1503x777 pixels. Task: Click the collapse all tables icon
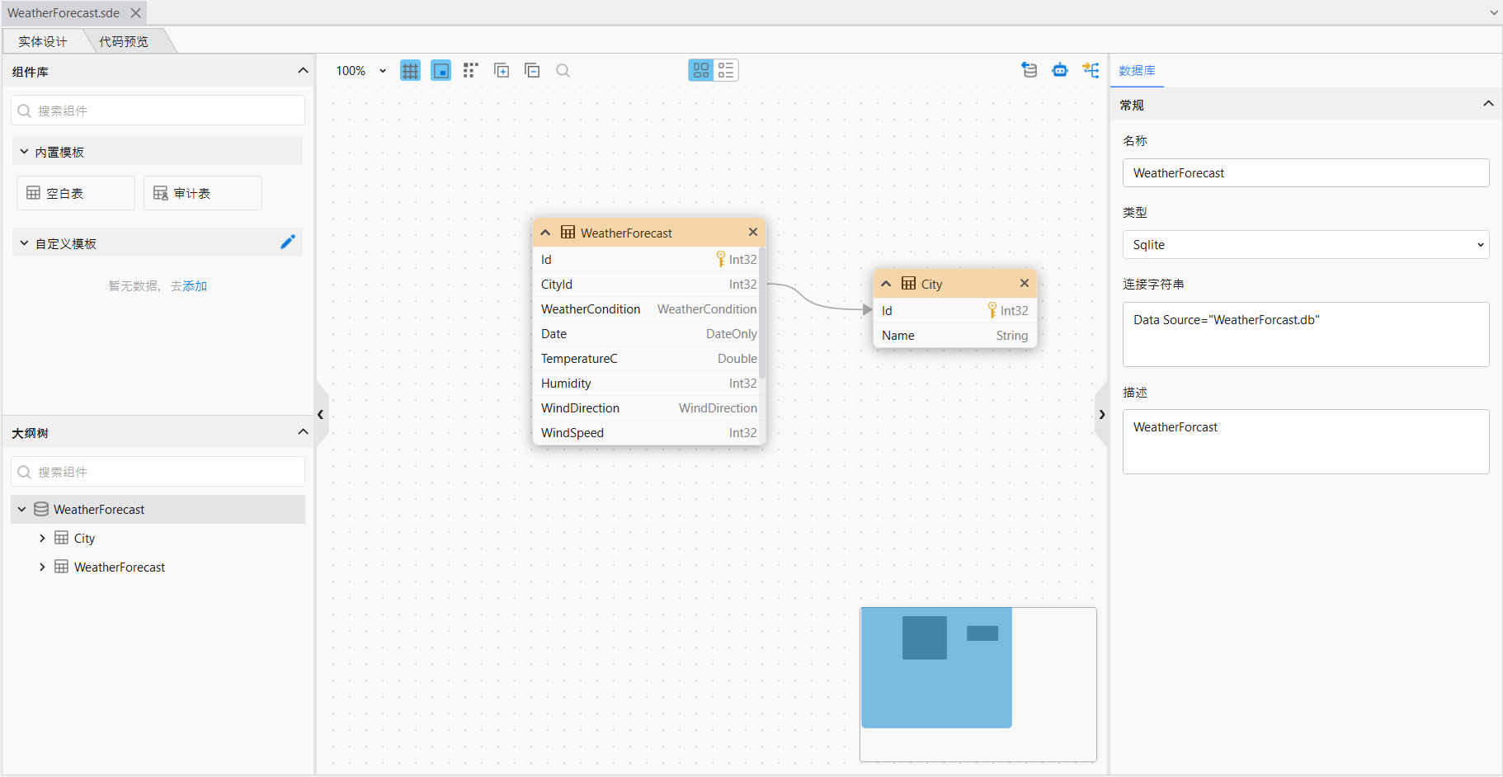click(533, 71)
